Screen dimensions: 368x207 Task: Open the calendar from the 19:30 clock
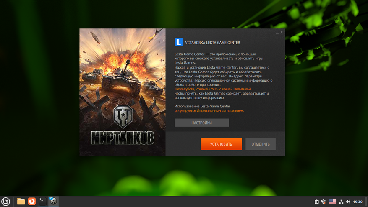pos(358,202)
